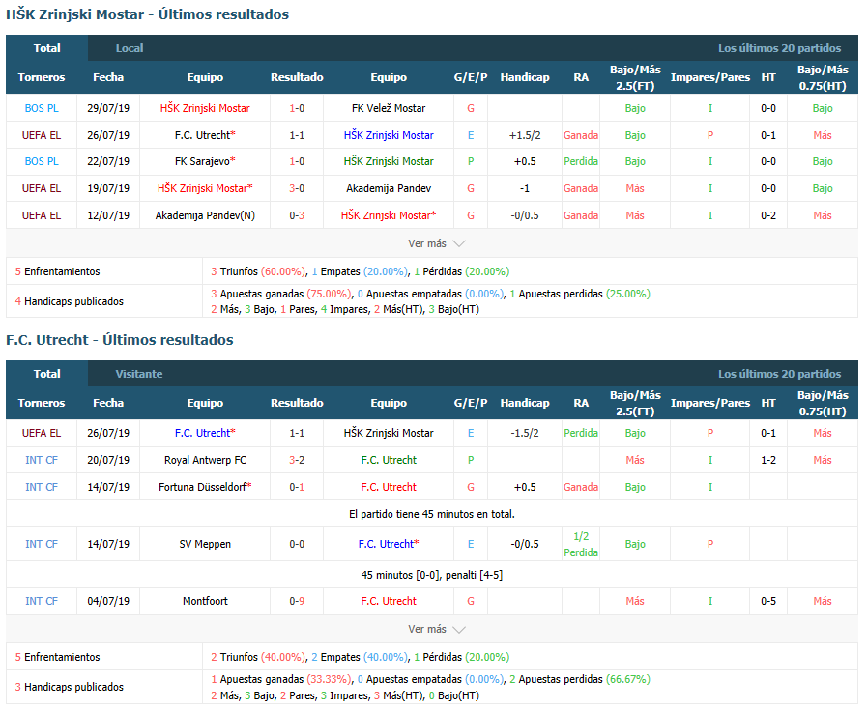Click Impares/Pares header in Utrecht table
Image resolution: width=868 pixels, height=708 pixels.
click(710, 403)
